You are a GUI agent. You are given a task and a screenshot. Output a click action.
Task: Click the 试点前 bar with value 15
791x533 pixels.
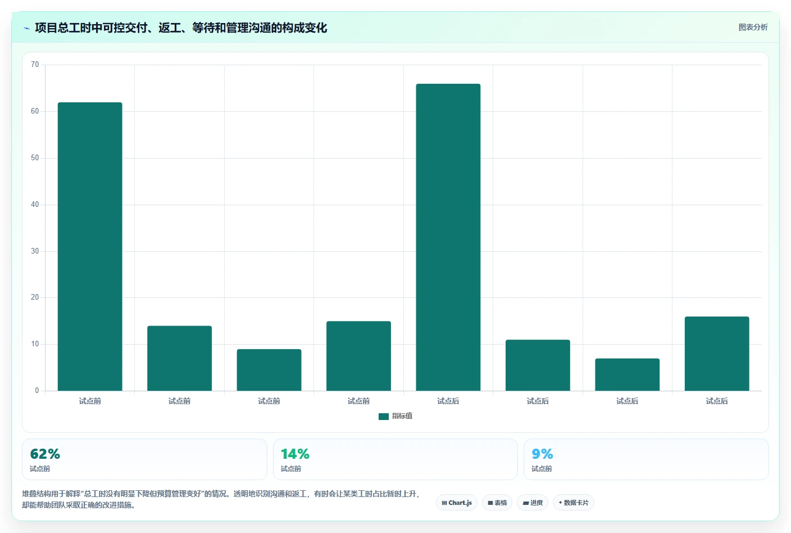(x=358, y=356)
